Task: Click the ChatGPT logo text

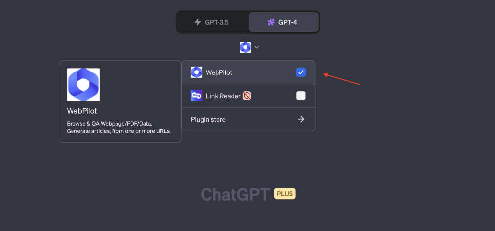Action: click(235, 194)
